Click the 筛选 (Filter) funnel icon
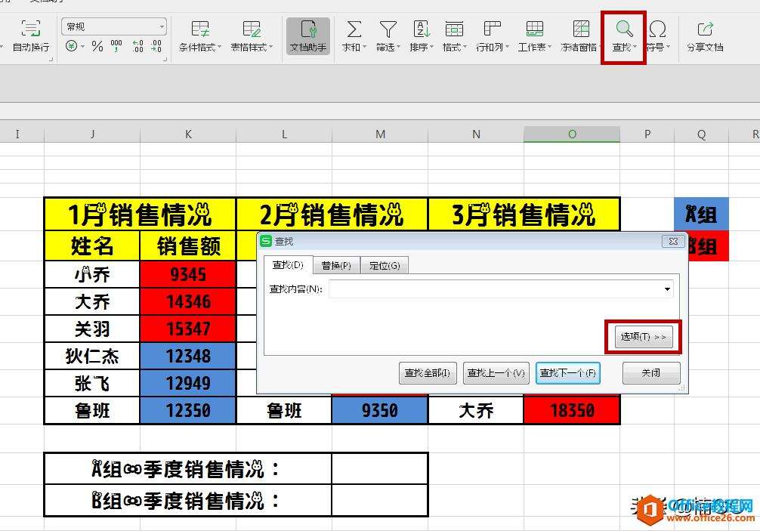The image size is (760, 531). coord(388,30)
